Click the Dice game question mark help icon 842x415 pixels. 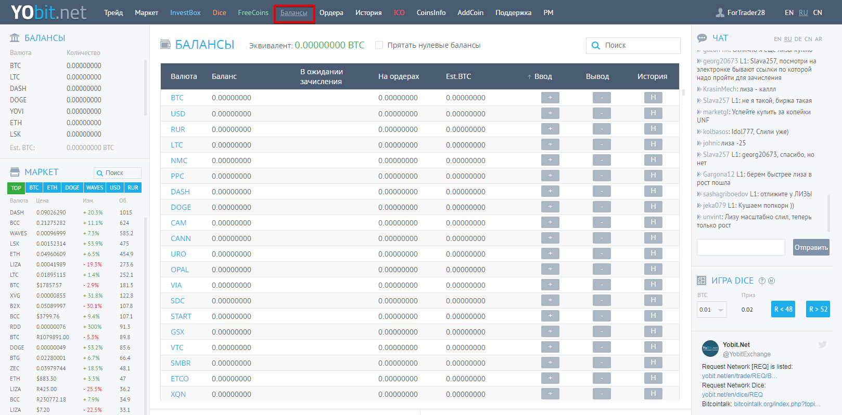coord(762,281)
